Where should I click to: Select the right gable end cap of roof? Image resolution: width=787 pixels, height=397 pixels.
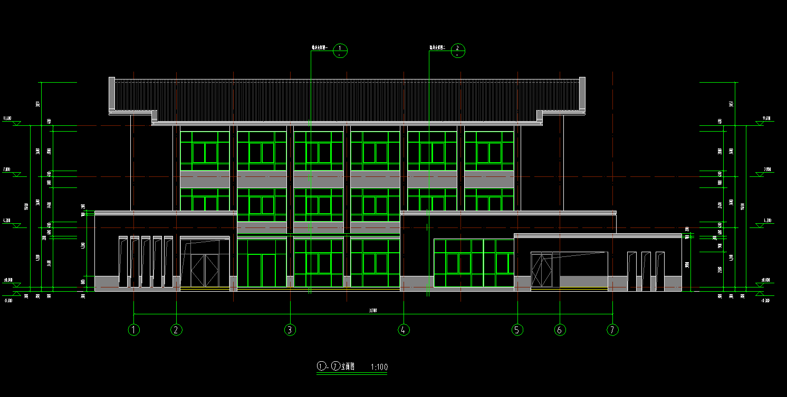click(x=582, y=93)
